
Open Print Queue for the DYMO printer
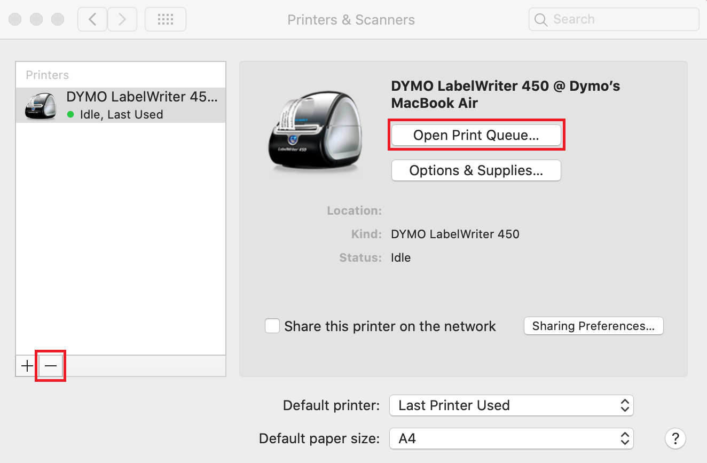[x=476, y=135]
